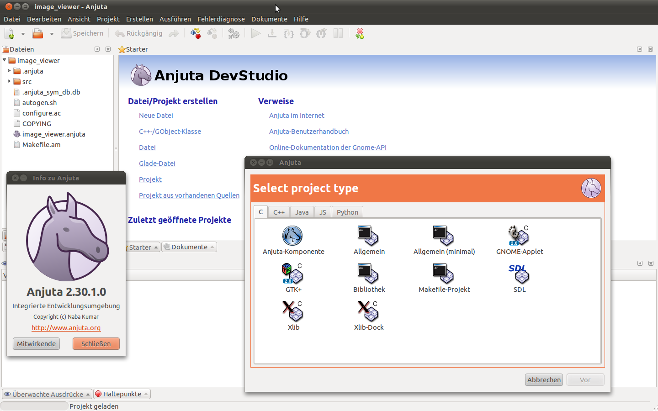
Task: Open the dropdown arrow beside open-folder icon
Action: [52, 34]
